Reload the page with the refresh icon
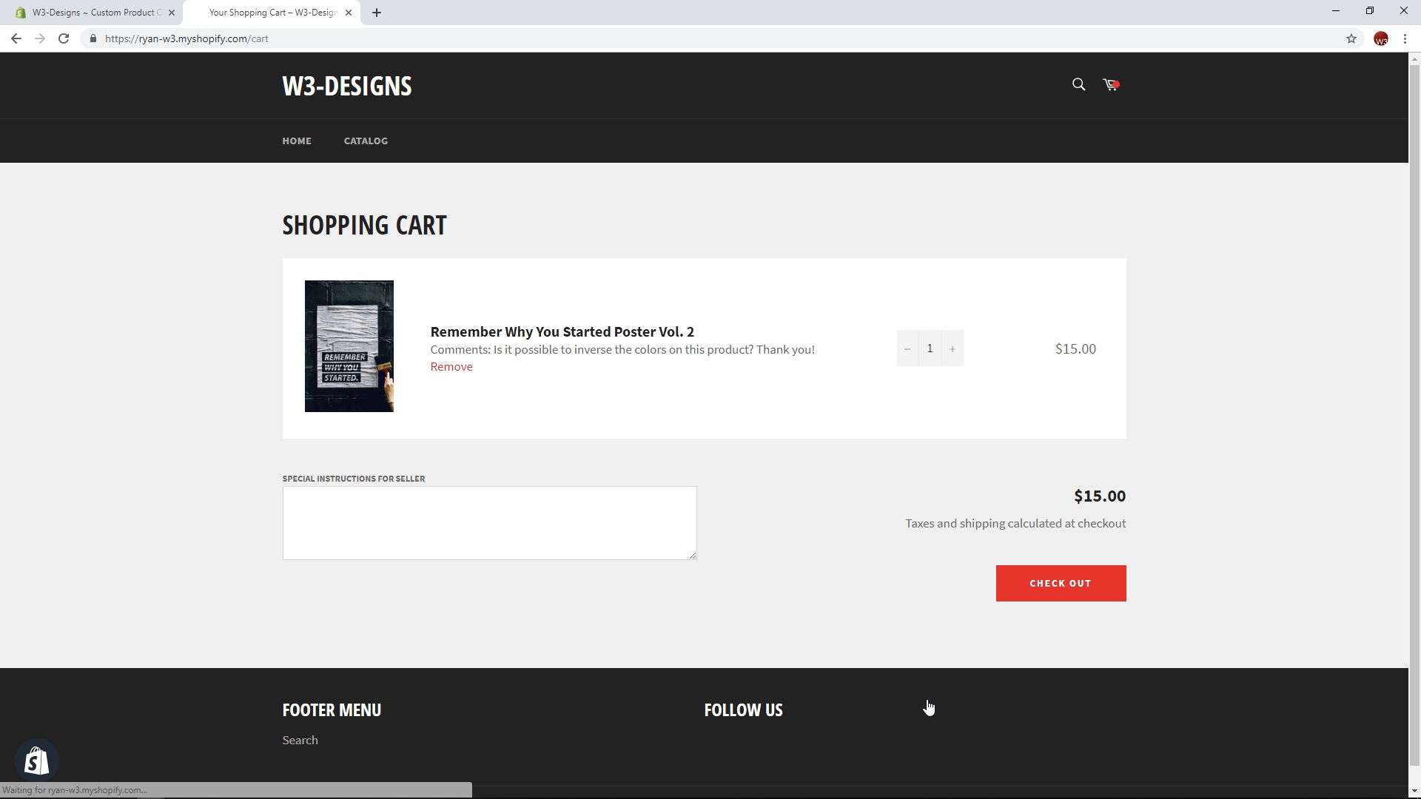 tap(64, 38)
